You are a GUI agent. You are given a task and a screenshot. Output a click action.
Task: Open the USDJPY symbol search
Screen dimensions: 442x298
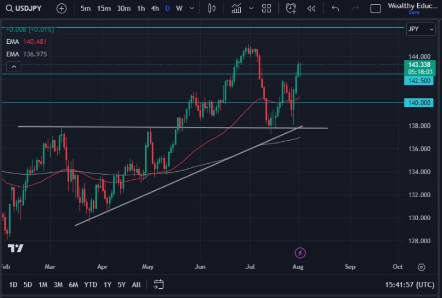(24, 9)
